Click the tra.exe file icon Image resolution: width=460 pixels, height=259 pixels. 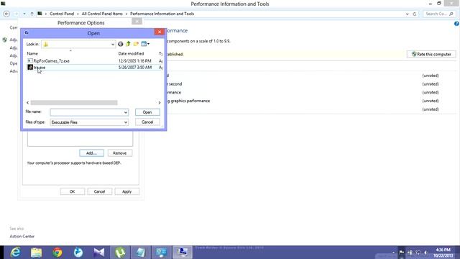click(30, 67)
